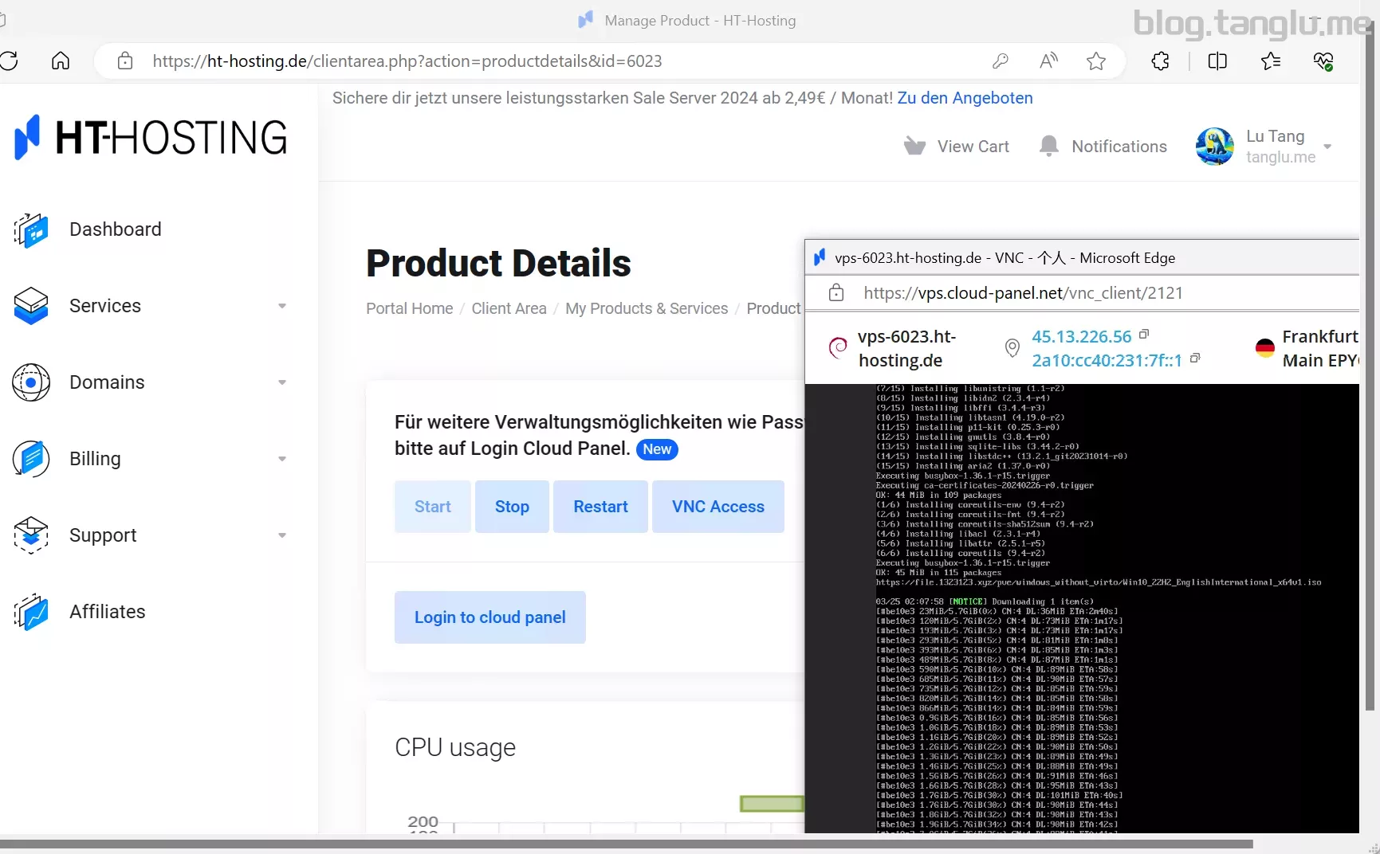Click the horizontal scrollbar at bottom
Image resolution: width=1380 pixels, height=854 pixels.
pyautogui.click(x=627, y=844)
